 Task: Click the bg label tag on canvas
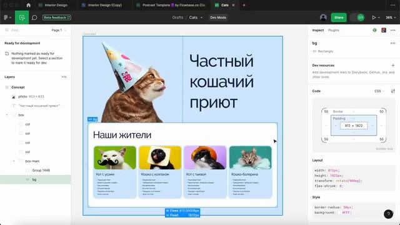[92, 119]
